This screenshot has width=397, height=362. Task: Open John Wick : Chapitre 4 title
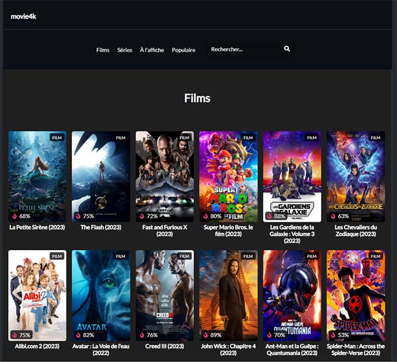coord(228,350)
